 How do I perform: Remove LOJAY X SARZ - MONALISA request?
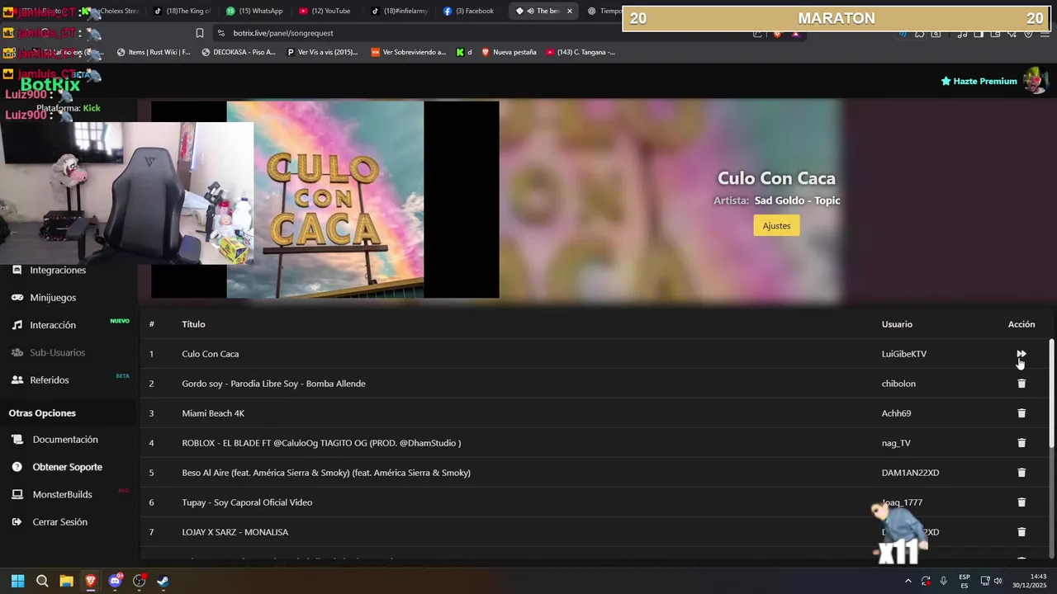(1021, 532)
